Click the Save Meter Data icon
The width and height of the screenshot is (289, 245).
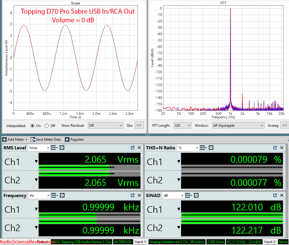[33, 140]
